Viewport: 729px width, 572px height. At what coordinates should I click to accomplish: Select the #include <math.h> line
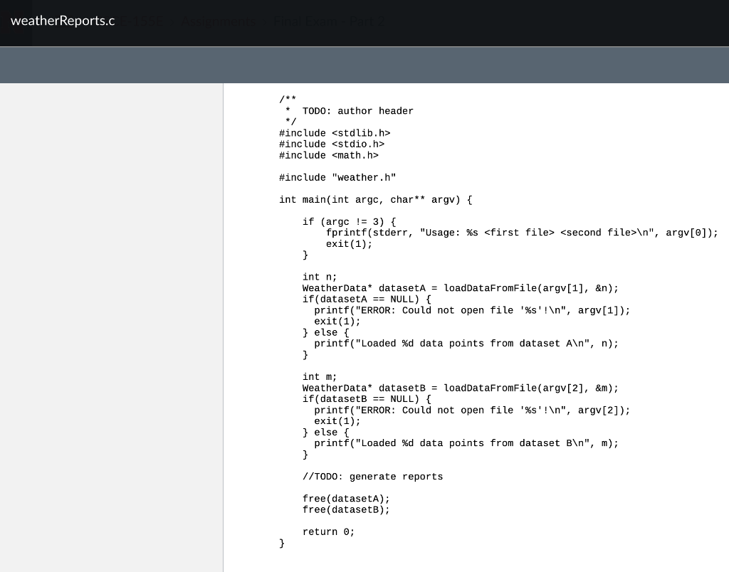click(329, 155)
